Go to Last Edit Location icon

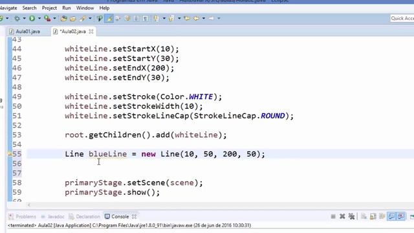pos(187,19)
